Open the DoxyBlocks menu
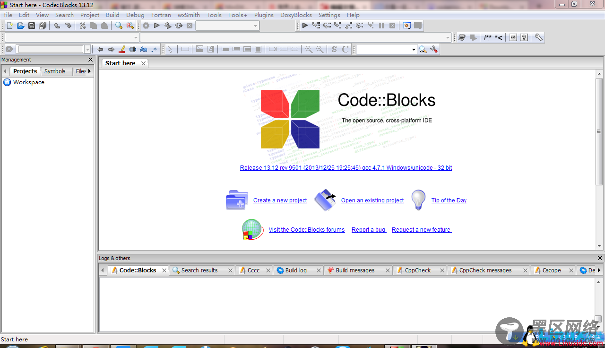The image size is (605, 348). 296,15
